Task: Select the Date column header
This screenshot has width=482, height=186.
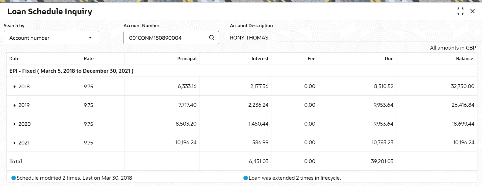Action: tap(14, 58)
